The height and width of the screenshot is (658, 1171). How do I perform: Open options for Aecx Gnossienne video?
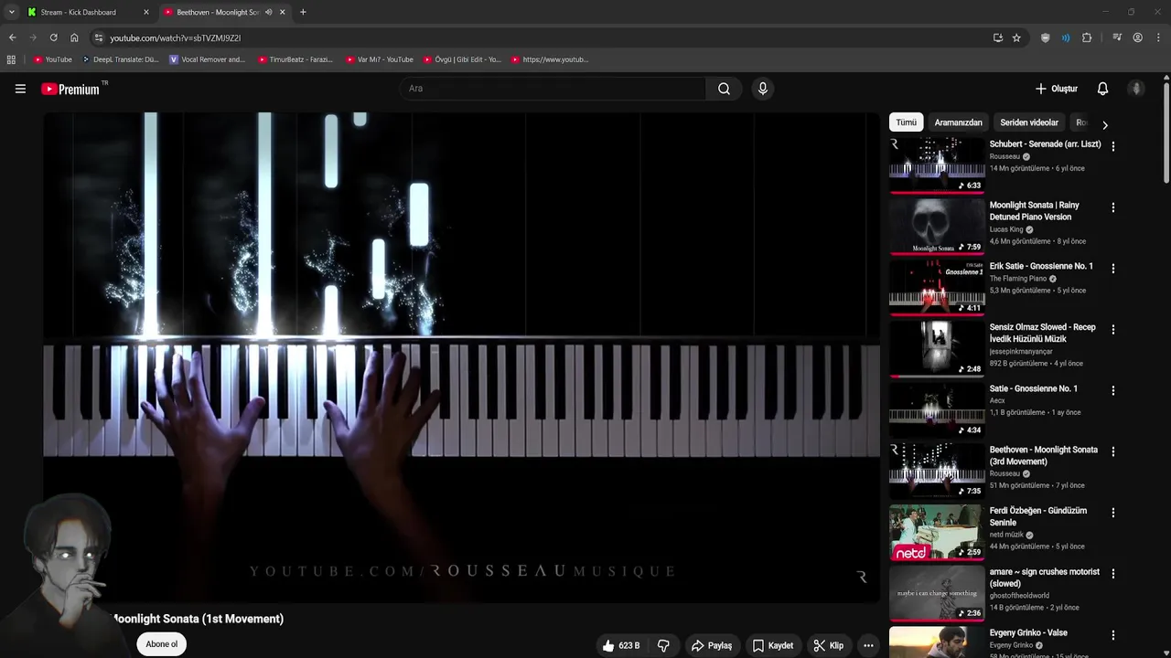pyautogui.click(x=1112, y=390)
